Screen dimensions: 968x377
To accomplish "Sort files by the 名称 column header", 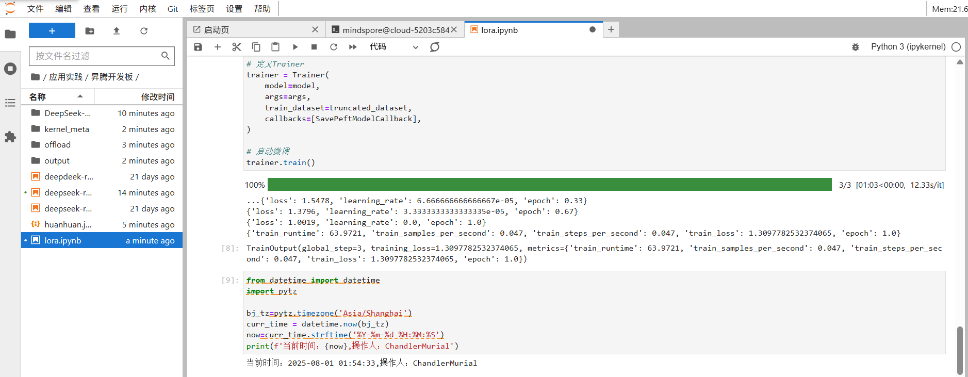I will click(38, 96).
